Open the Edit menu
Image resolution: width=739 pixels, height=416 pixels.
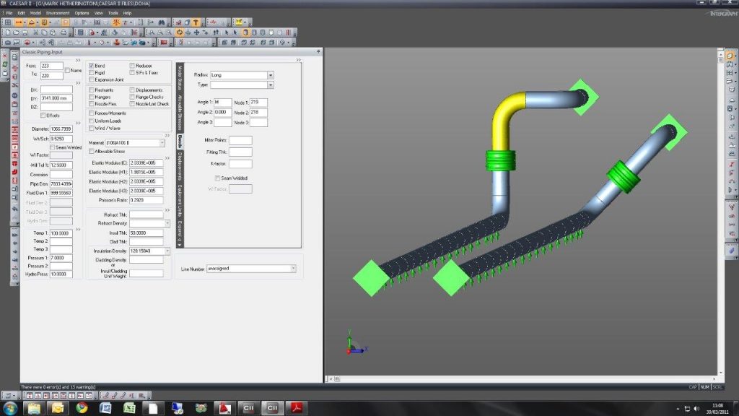click(x=21, y=13)
